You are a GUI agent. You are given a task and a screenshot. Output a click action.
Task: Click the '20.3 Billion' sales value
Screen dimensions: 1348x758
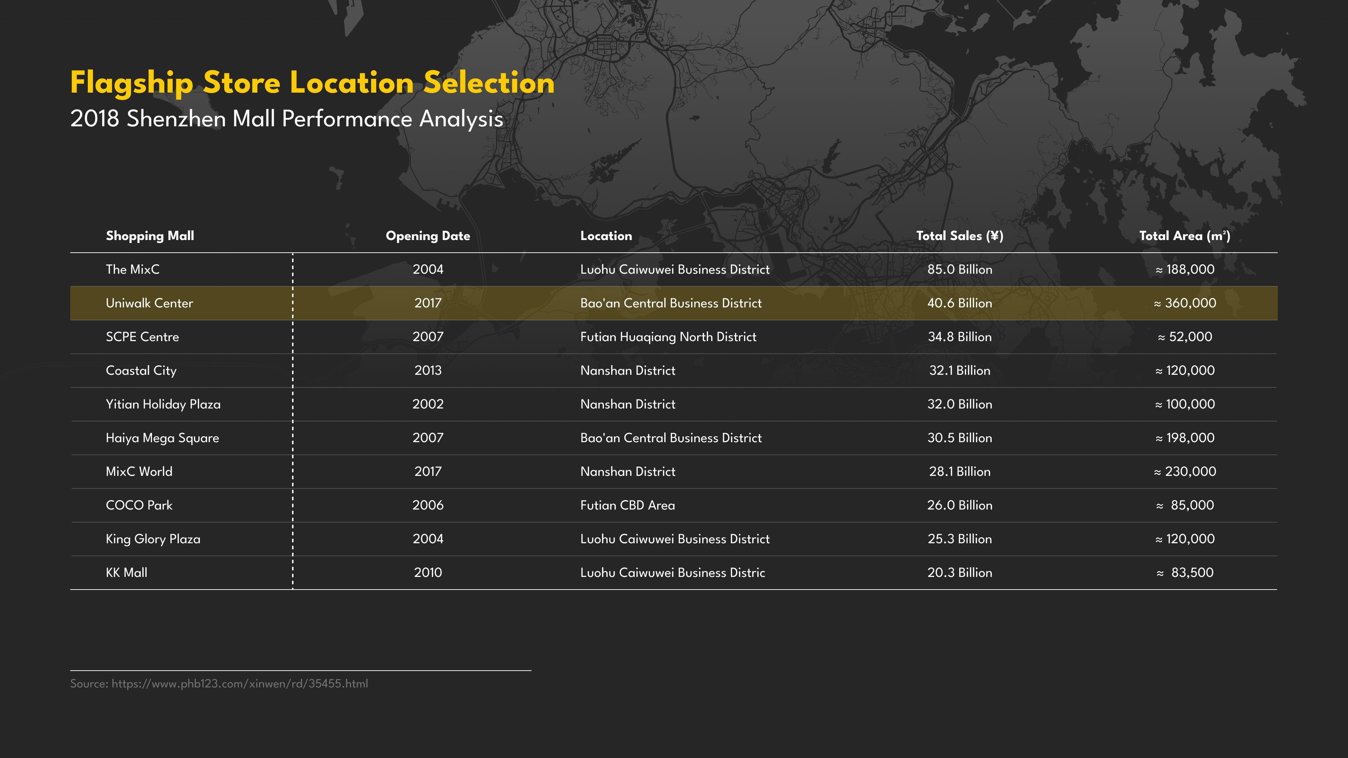pyautogui.click(x=960, y=572)
